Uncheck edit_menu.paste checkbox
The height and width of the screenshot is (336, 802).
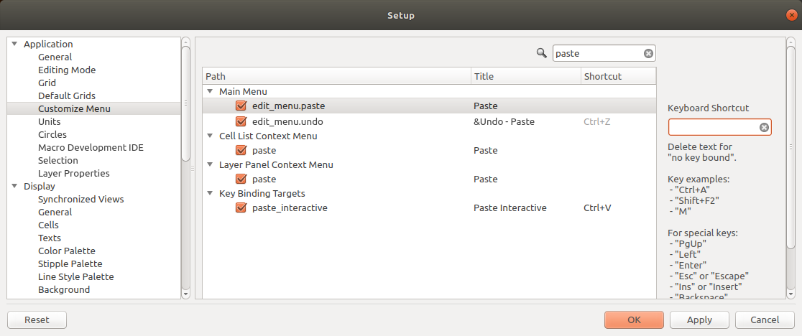coord(241,106)
